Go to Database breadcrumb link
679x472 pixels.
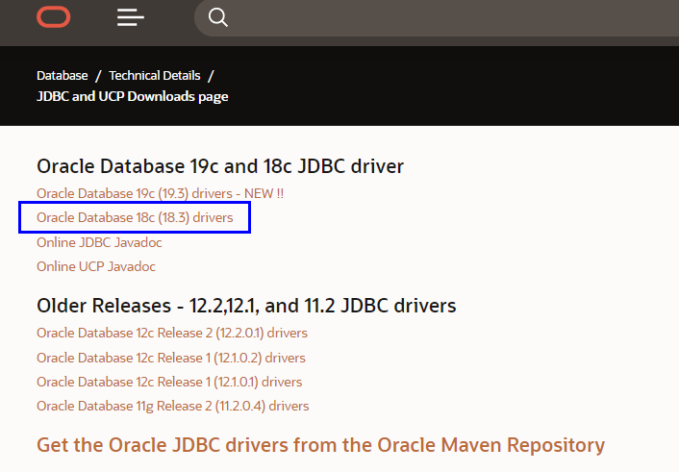coord(63,75)
